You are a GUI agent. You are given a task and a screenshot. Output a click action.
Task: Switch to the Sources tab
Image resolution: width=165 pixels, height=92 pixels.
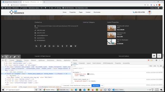pos(26,60)
